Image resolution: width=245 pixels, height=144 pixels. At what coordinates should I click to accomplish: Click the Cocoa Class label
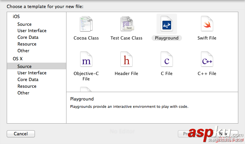[x=86, y=38]
